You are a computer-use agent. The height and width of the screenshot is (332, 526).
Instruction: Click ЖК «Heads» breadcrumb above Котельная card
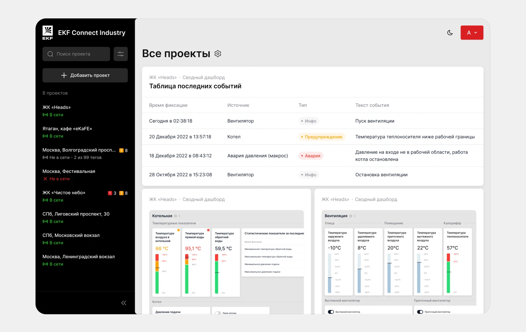(163, 200)
